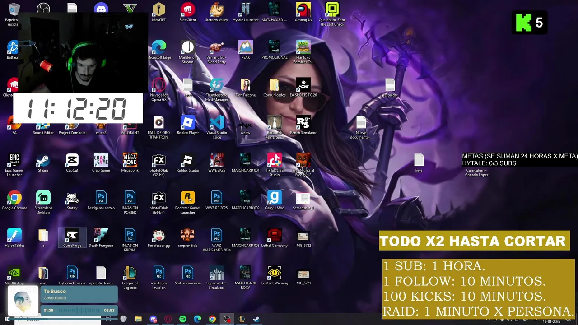Select the Don Falcone file
The width and height of the screenshot is (578, 325).
(x=245, y=88)
